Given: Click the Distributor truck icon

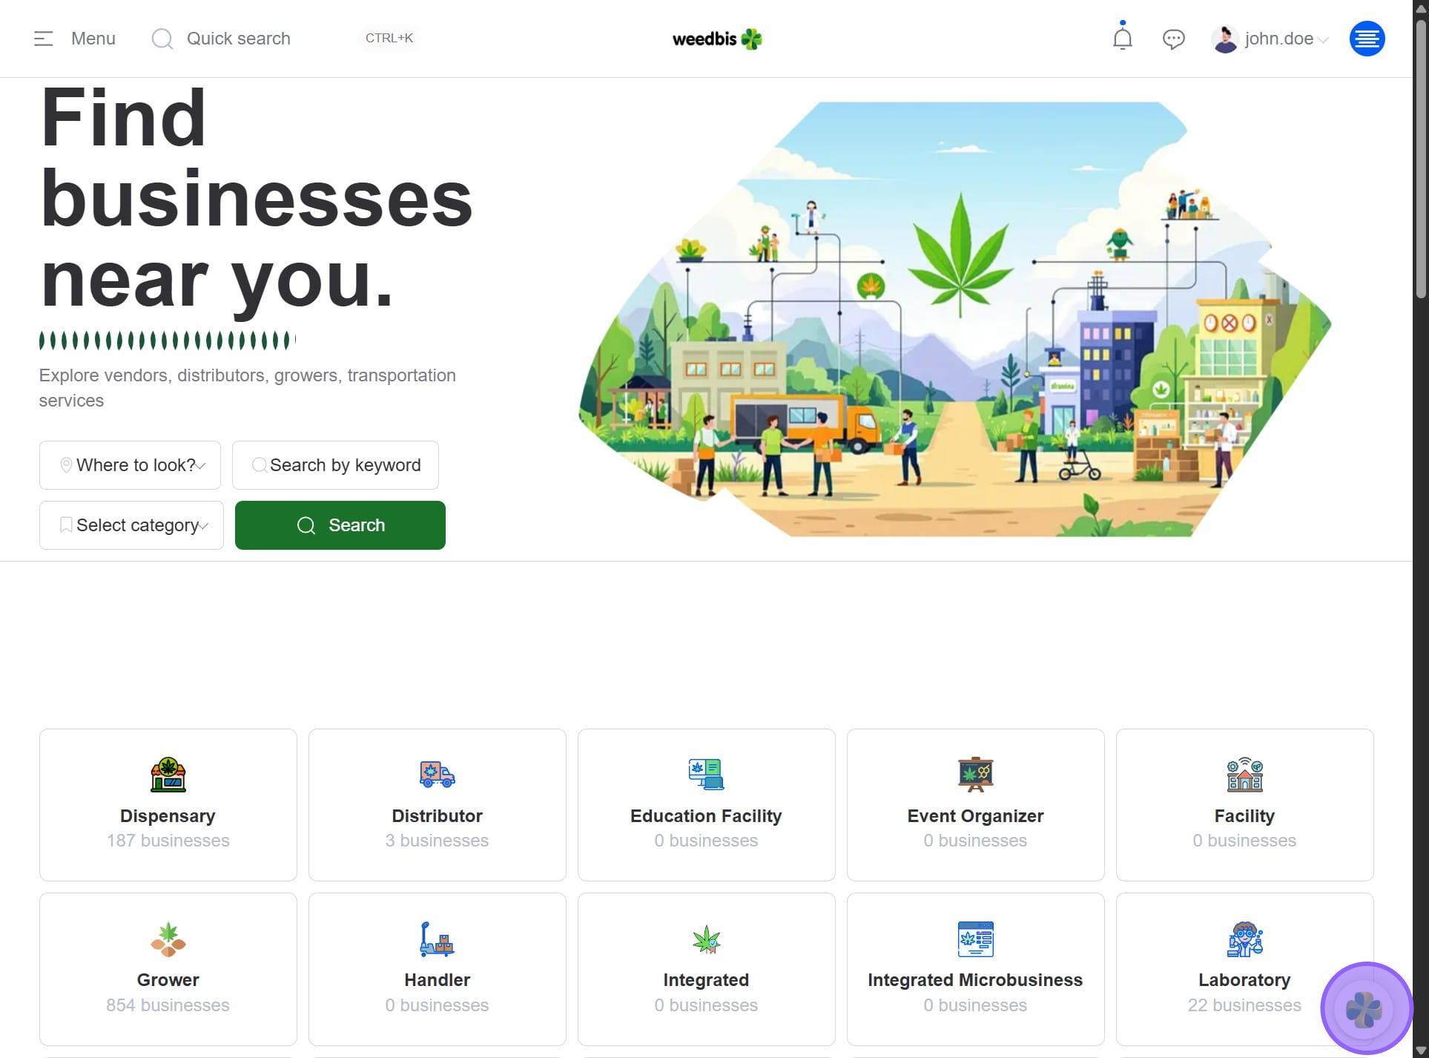Looking at the screenshot, I should pyautogui.click(x=437, y=775).
